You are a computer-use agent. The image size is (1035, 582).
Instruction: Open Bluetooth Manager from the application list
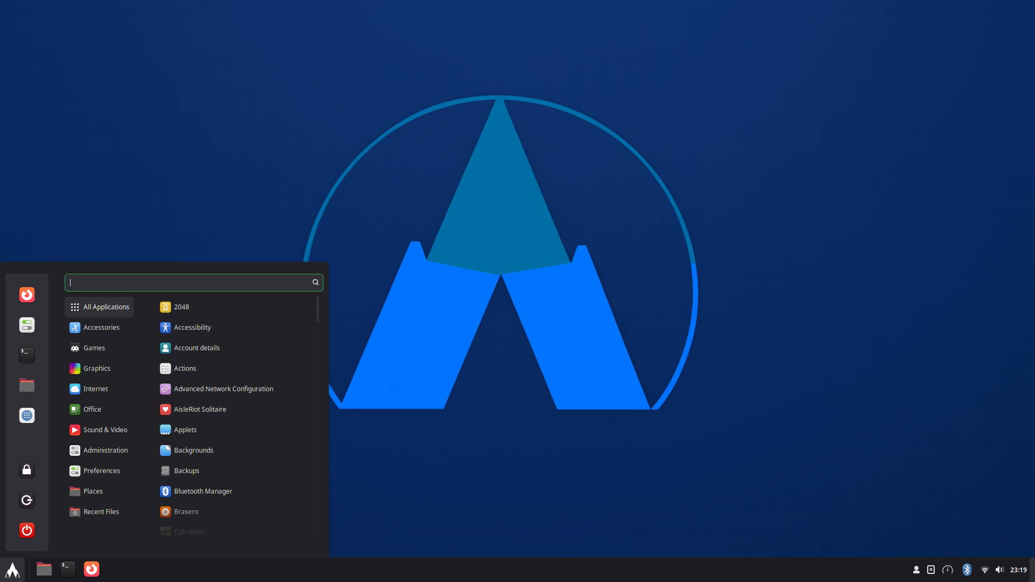coord(203,491)
